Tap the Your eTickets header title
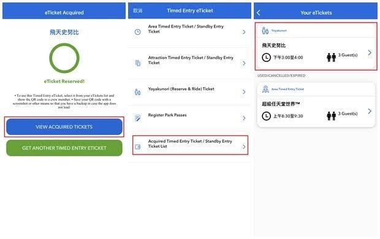 (316, 13)
